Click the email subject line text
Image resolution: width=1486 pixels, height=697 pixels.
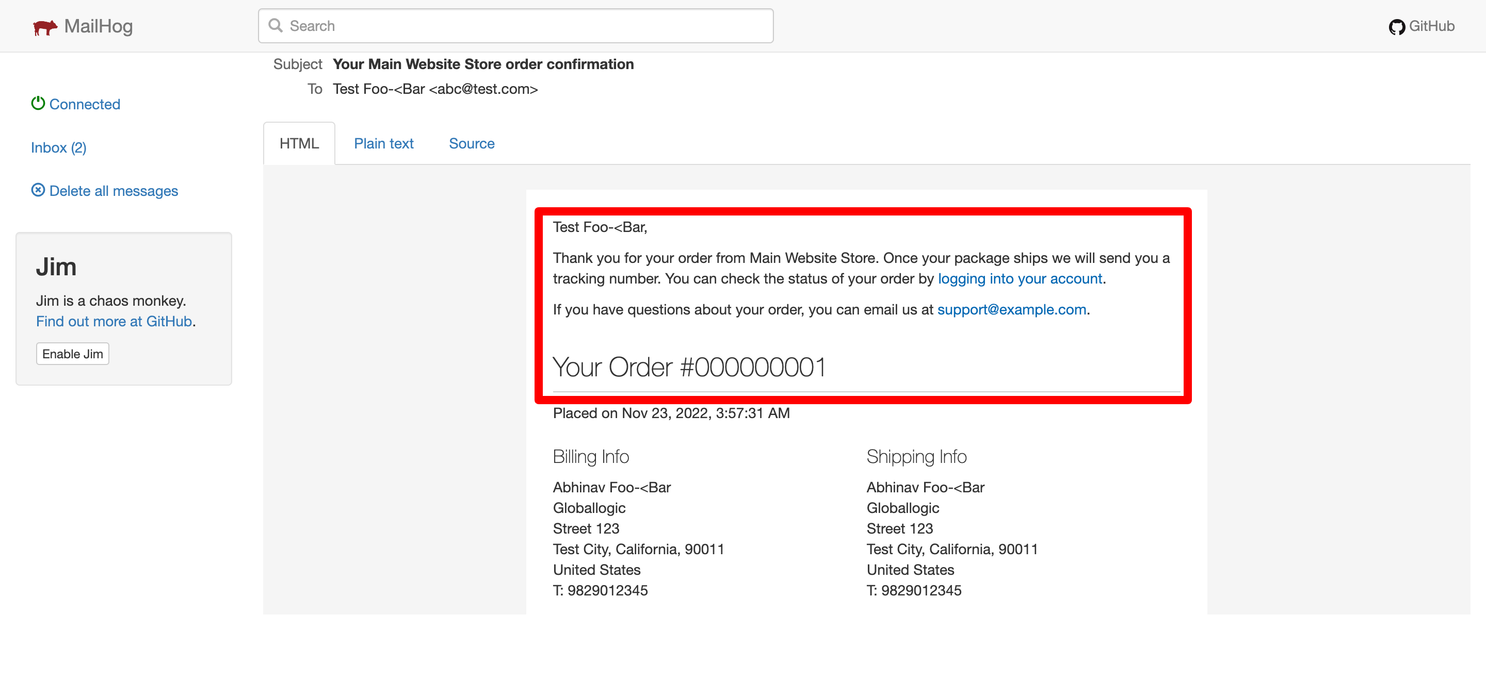483,64
